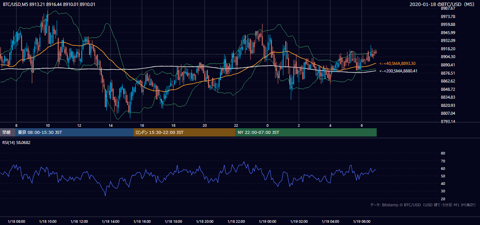The height and width of the screenshot is (225, 480).
Task: Click the 8973.78 price axis label
Action: tap(448, 16)
